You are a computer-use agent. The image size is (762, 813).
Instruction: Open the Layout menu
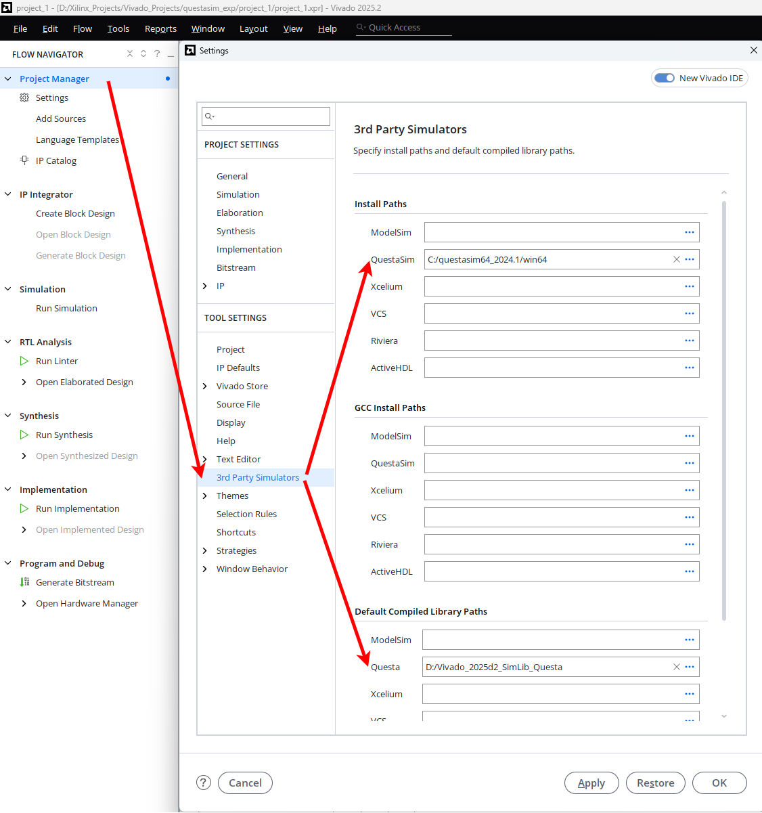pyautogui.click(x=254, y=28)
